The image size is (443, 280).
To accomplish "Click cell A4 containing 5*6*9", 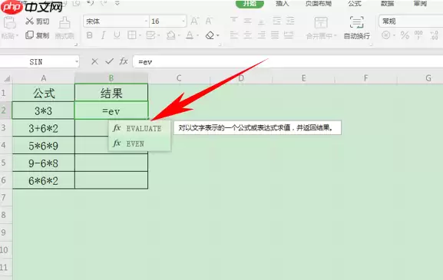I will click(x=44, y=146).
